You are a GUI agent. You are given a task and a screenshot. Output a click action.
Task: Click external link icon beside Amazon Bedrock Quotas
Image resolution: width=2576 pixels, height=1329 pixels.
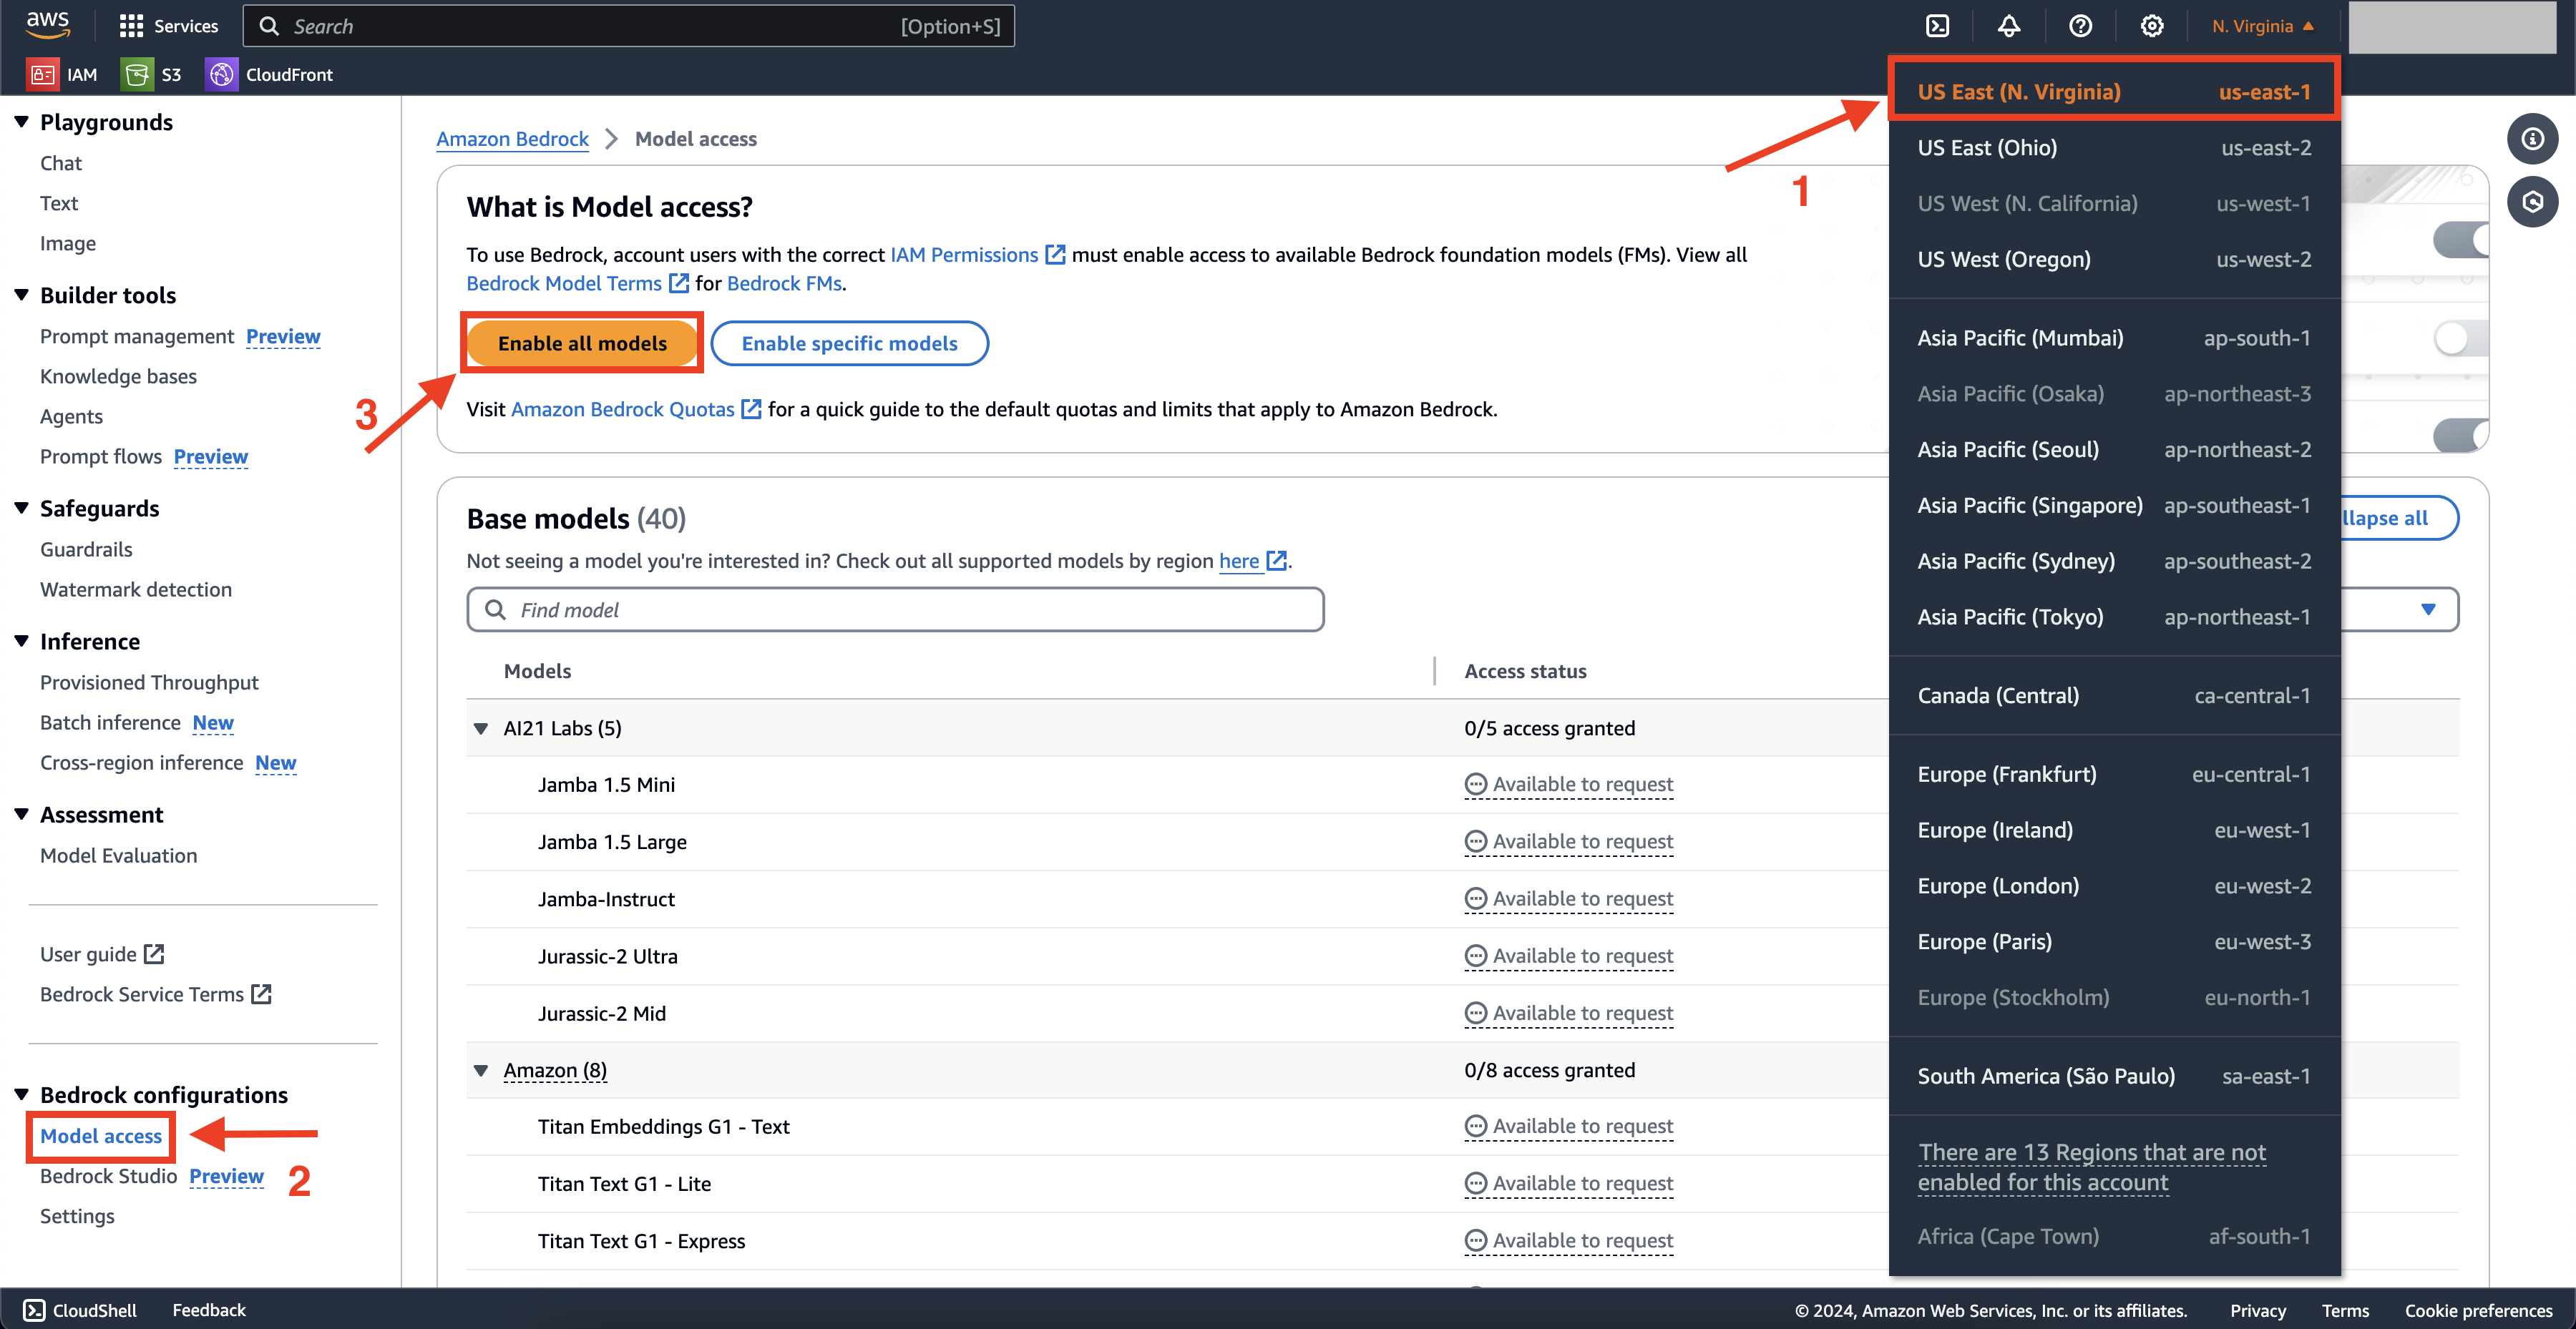click(x=751, y=410)
